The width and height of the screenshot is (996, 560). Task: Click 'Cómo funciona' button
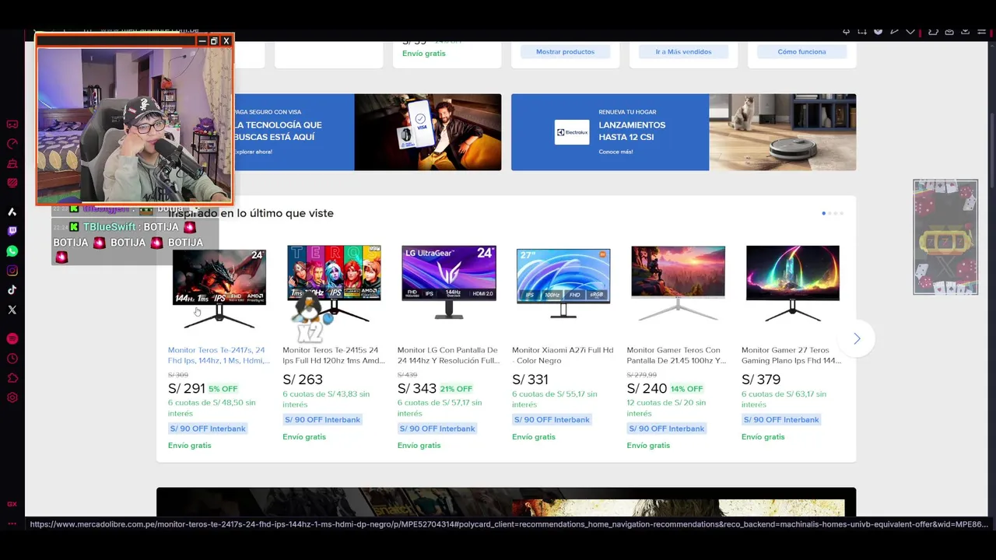[x=801, y=52]
